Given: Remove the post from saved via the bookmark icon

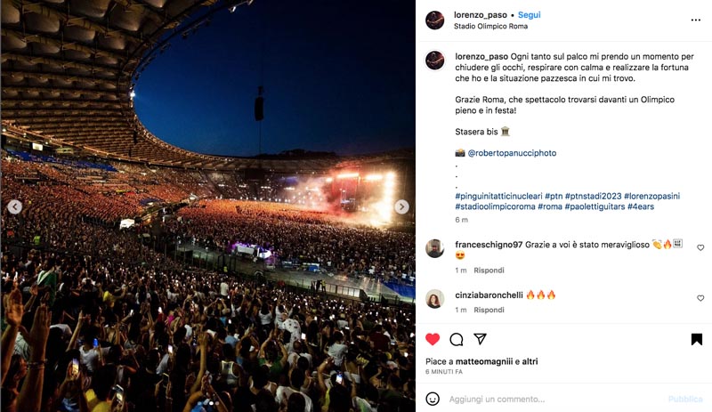Looking at the screenshot, I should [697, 339].
